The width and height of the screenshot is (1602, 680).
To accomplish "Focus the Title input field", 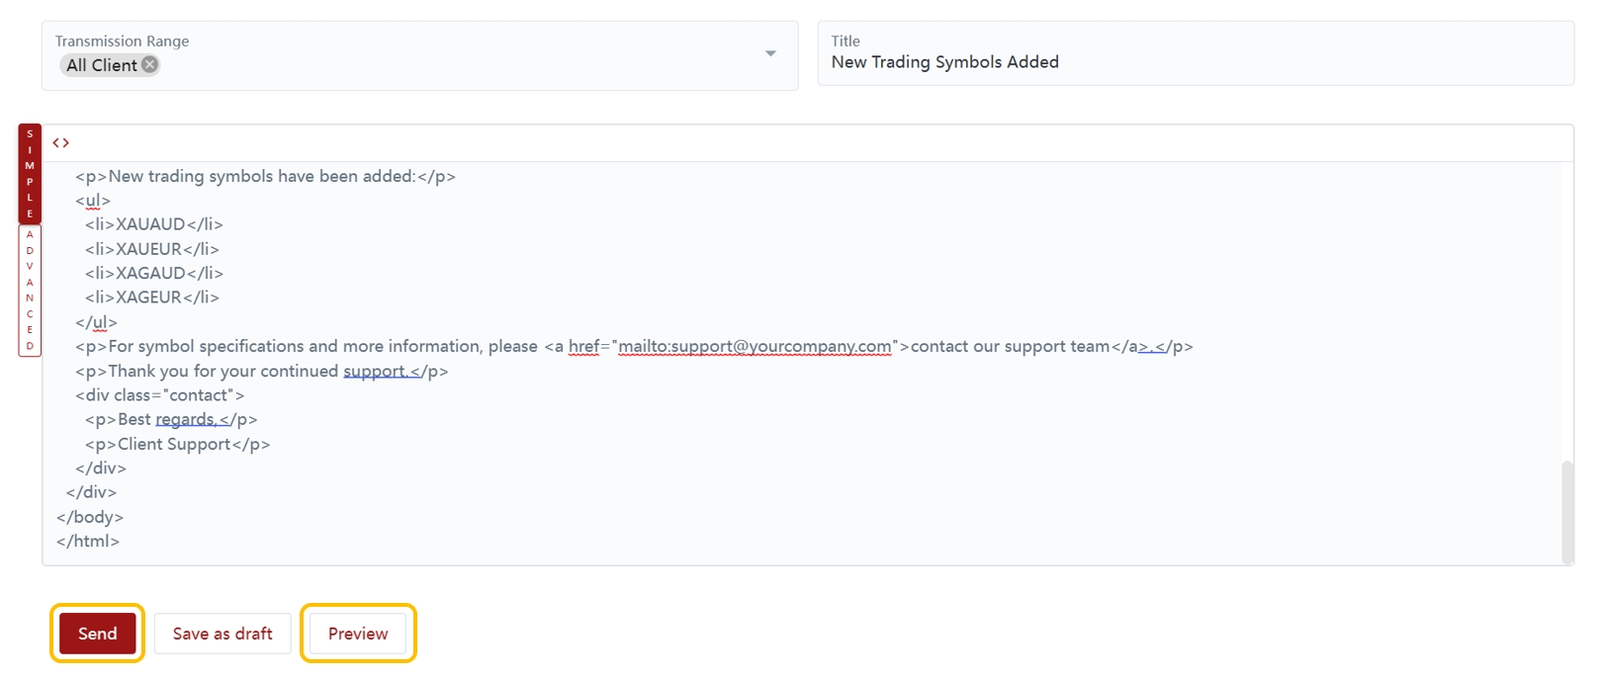I will point(1195,62).
